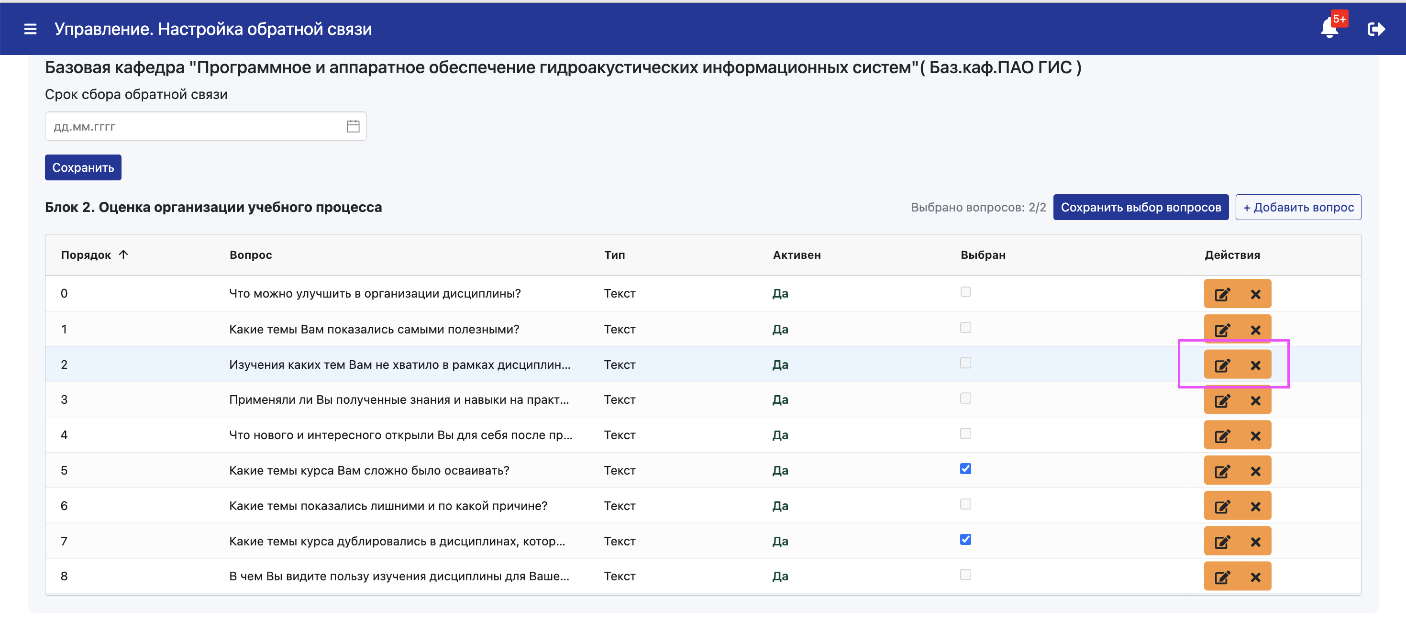The width and height of the screenshot is (1406, 621).
Task: Click the logout icon in header
Action: [1376, 29]
